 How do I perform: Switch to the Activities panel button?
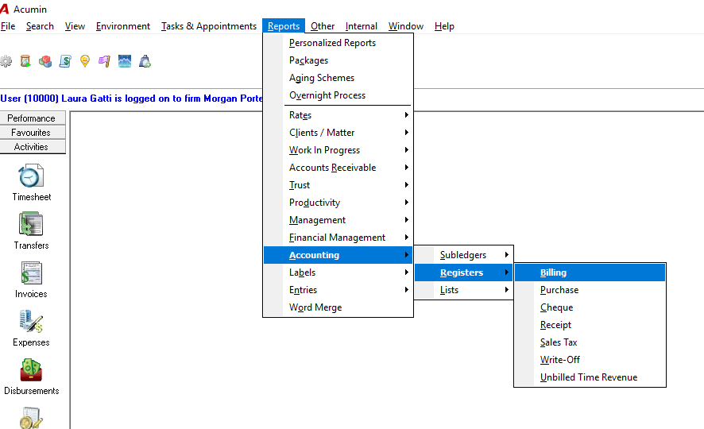[33, 147]
